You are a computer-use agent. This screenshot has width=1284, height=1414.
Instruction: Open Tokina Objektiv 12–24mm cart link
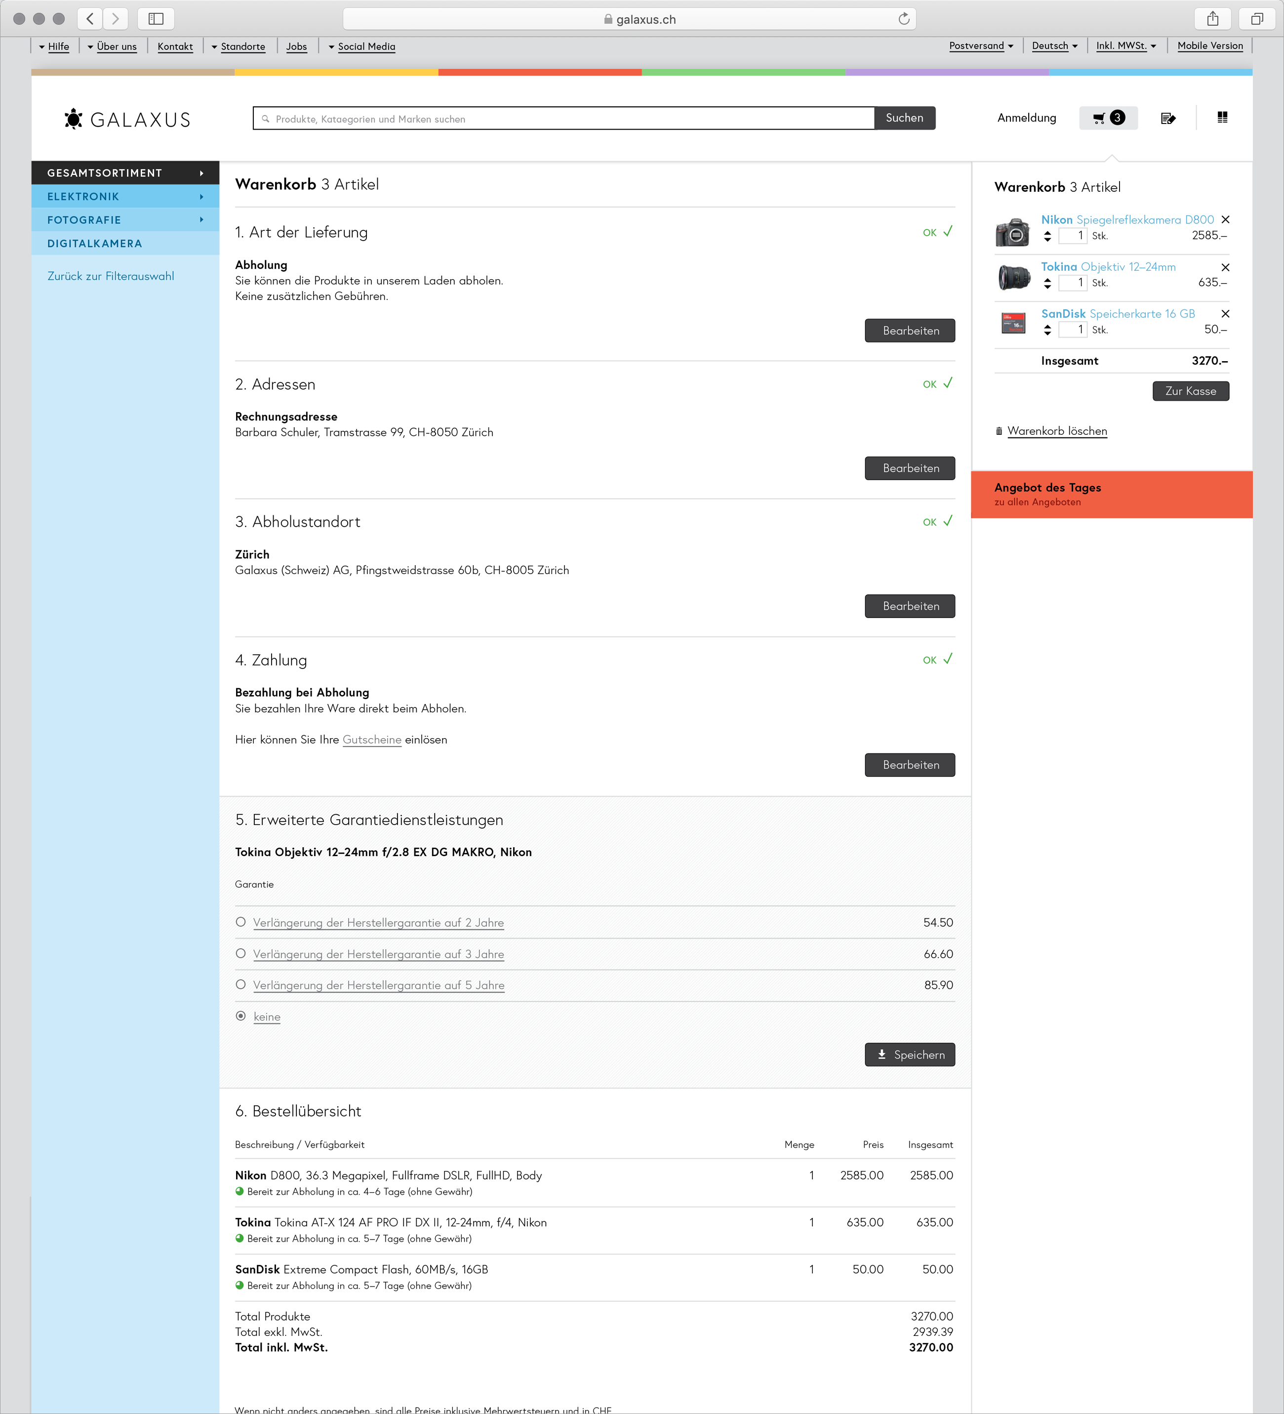(1108, 266)
